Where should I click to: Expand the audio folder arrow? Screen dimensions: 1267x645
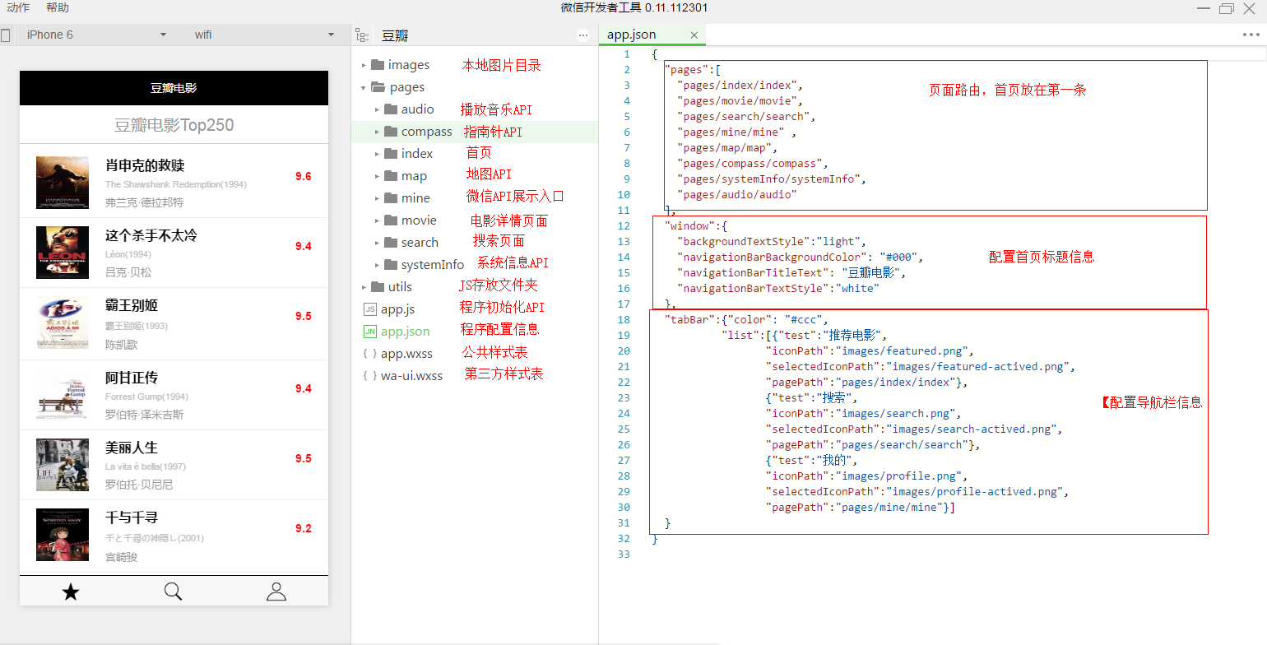pos(377,109)
